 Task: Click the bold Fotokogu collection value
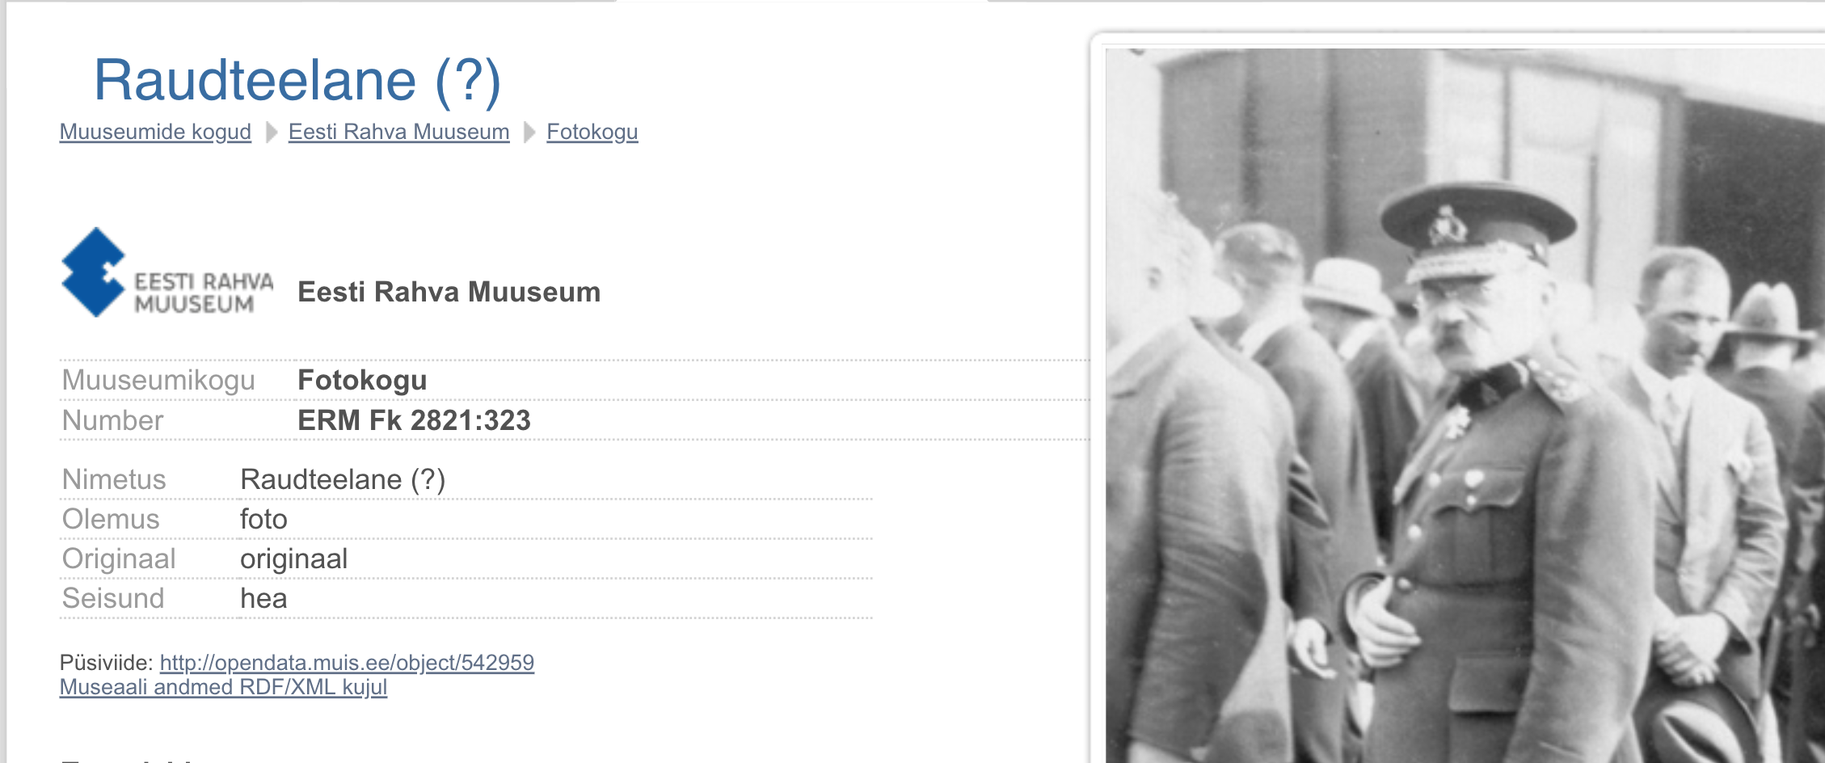click(362, 380)
